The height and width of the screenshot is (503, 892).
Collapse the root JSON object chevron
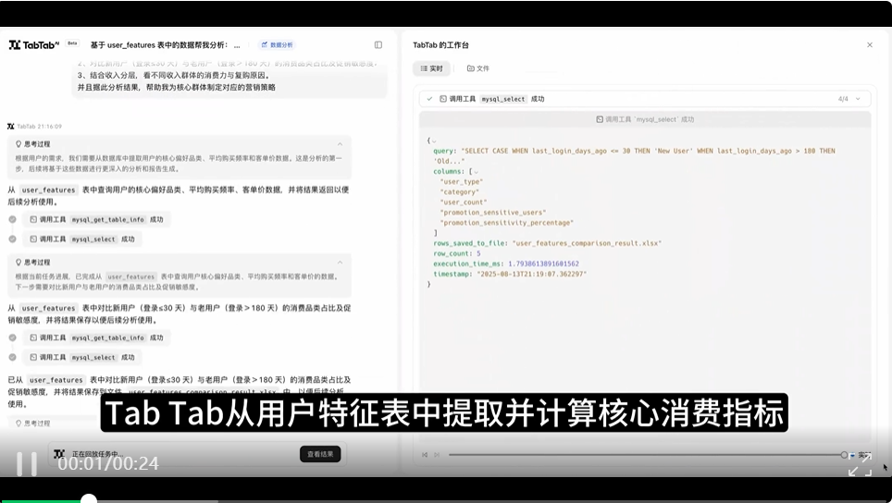point(434,141)
